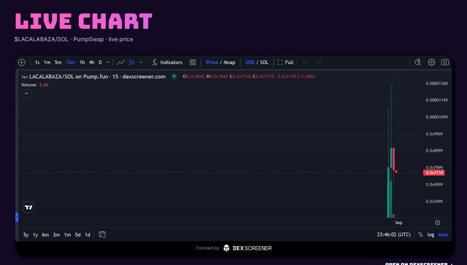Open the quick search icon

click(418, 62)
